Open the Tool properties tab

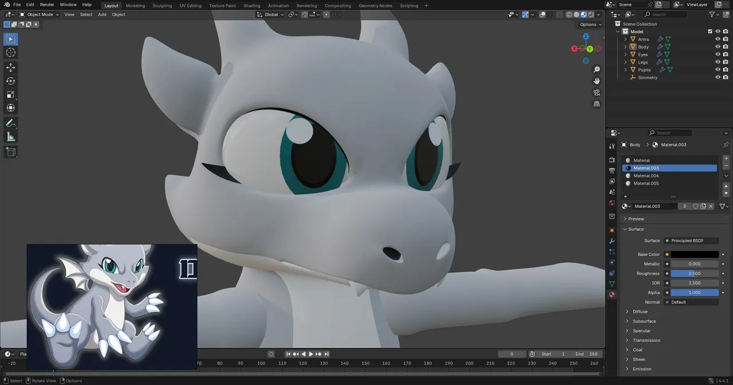[612, 146]
